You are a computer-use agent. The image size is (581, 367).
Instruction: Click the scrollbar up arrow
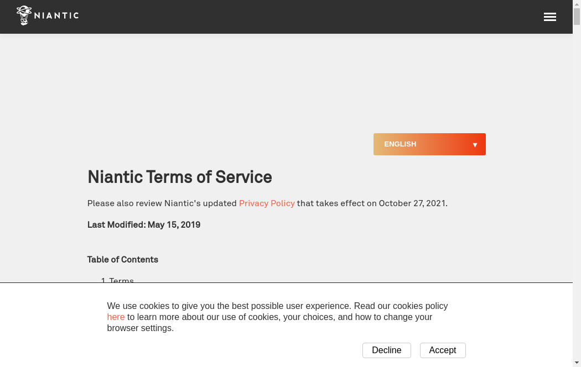point(577,4)
